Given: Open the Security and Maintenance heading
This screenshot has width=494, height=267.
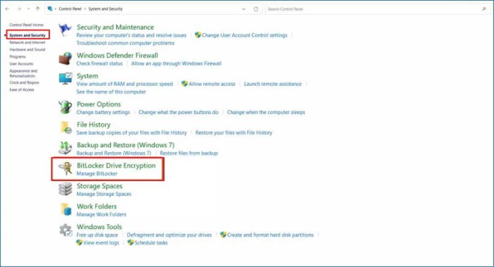Looking at the screenshot, I should [x=115, y=27].
